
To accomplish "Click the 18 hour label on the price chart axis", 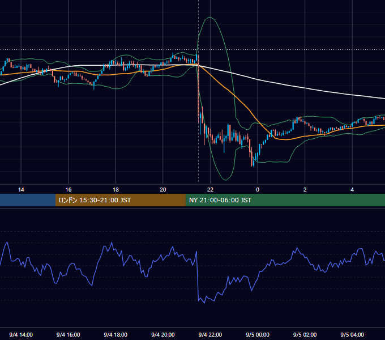I will (x=115, y=190).
